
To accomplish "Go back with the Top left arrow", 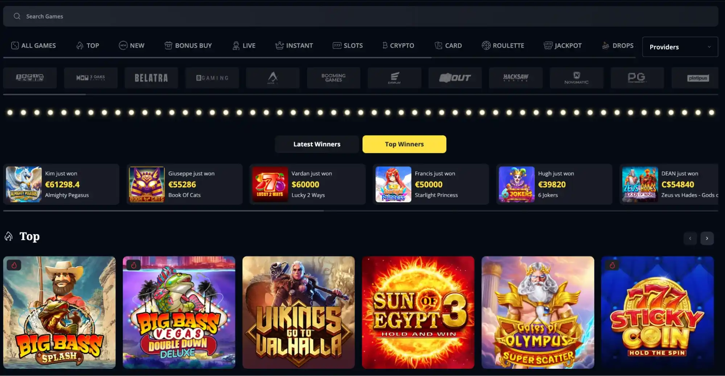I will [x=690, y=238].
